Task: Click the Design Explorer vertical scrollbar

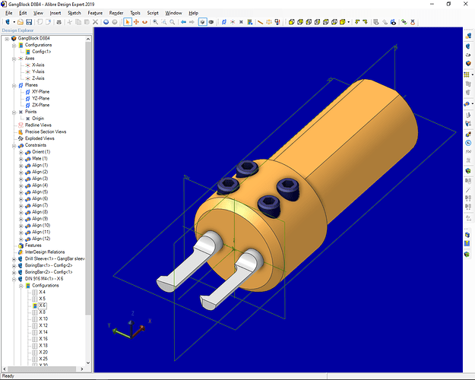Action: (x=88, y=179)
